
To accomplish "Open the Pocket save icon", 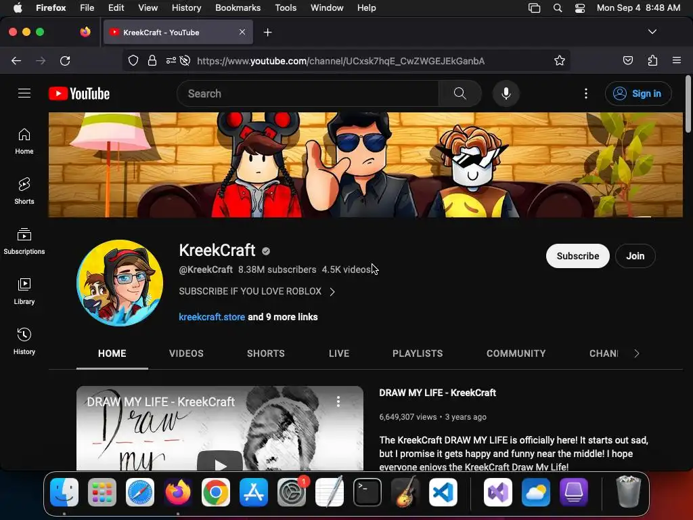I will pos(627,60).
